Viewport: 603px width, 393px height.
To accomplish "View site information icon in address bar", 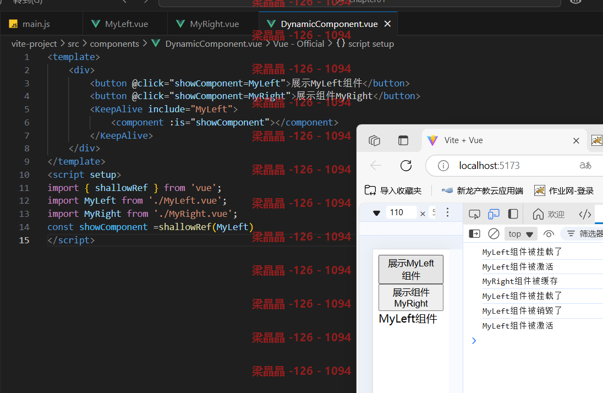I will click(x=443, y=166).
